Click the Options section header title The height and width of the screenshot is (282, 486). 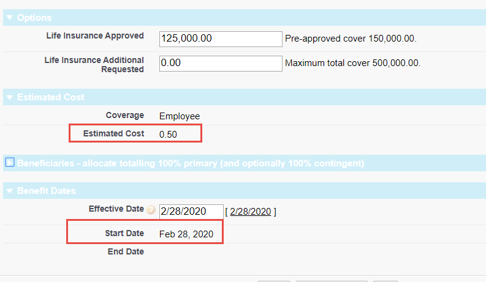coord(34,18)
